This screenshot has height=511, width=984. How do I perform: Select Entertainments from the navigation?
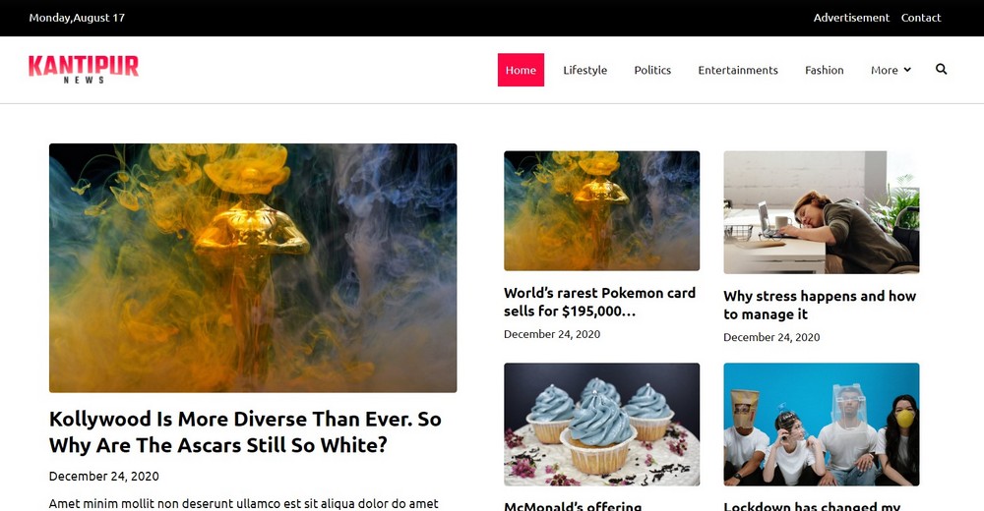(x=737, y=70)
